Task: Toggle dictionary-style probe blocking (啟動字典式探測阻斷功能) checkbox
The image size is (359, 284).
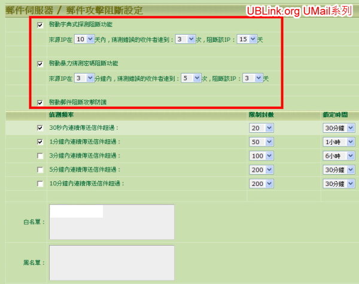Action: click(40, 25)
